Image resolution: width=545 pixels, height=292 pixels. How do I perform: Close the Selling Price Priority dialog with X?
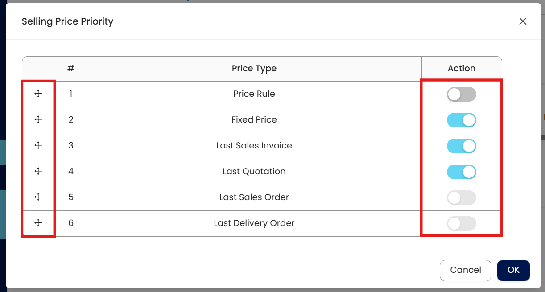point(523,21)
